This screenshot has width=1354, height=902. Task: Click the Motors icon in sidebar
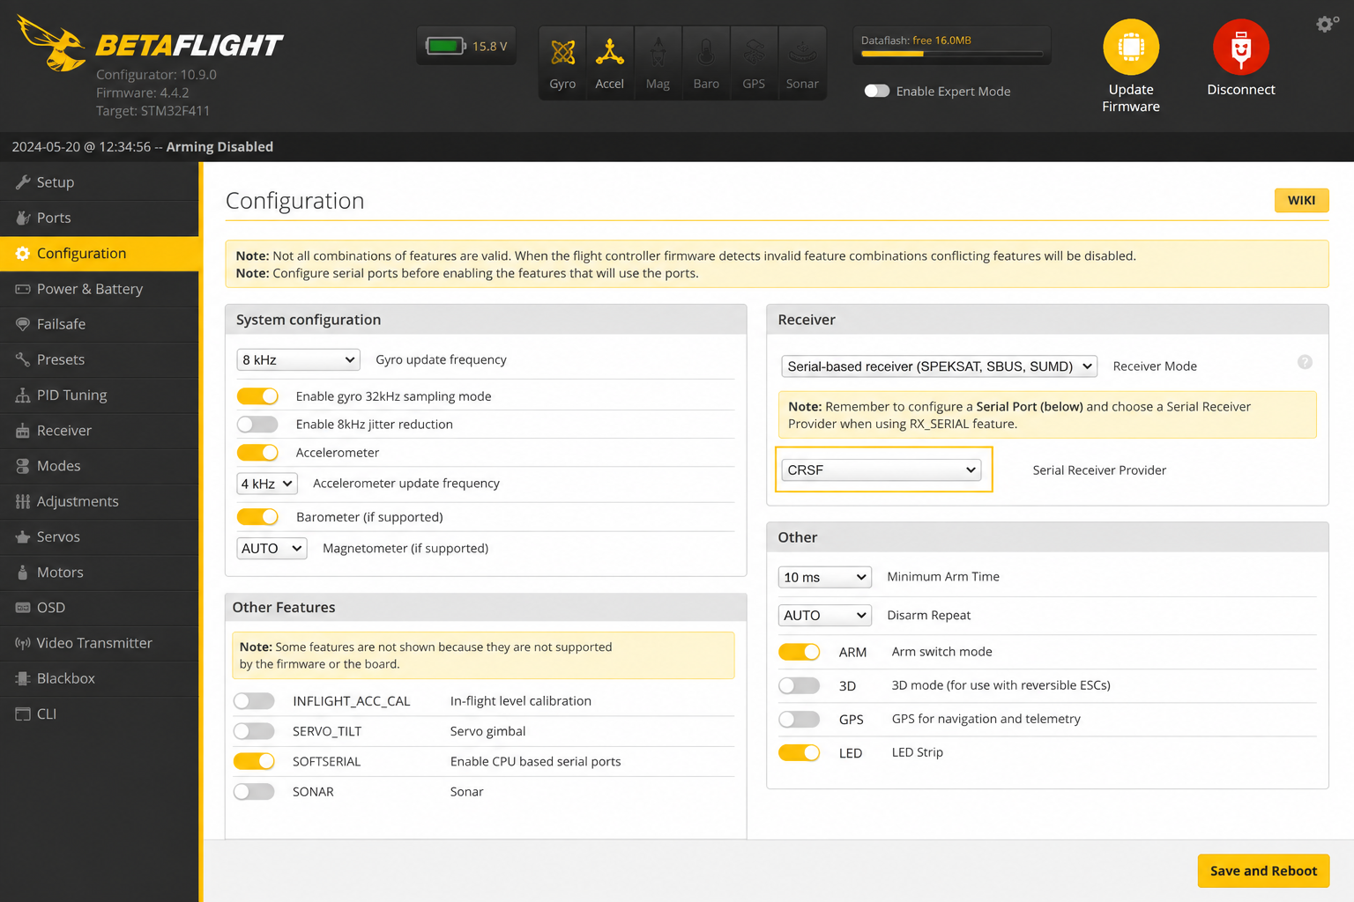23,573
